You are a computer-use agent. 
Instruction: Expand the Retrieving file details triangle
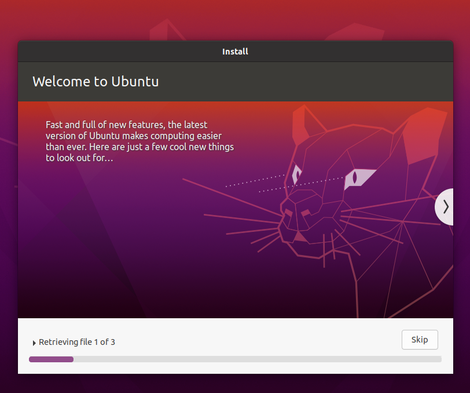(34, 343)
